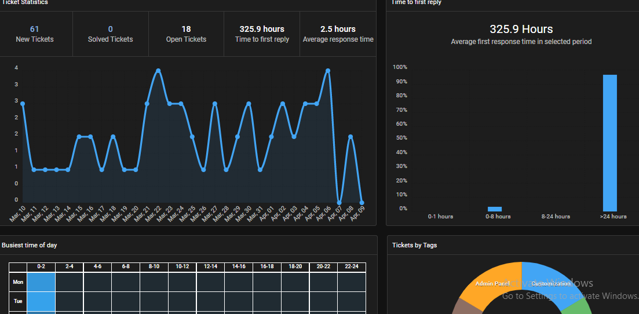Viewport: 639px width, 314px height.
Task: Click the Mon row 22-24 heatmap cell
Action: (352, 282)
